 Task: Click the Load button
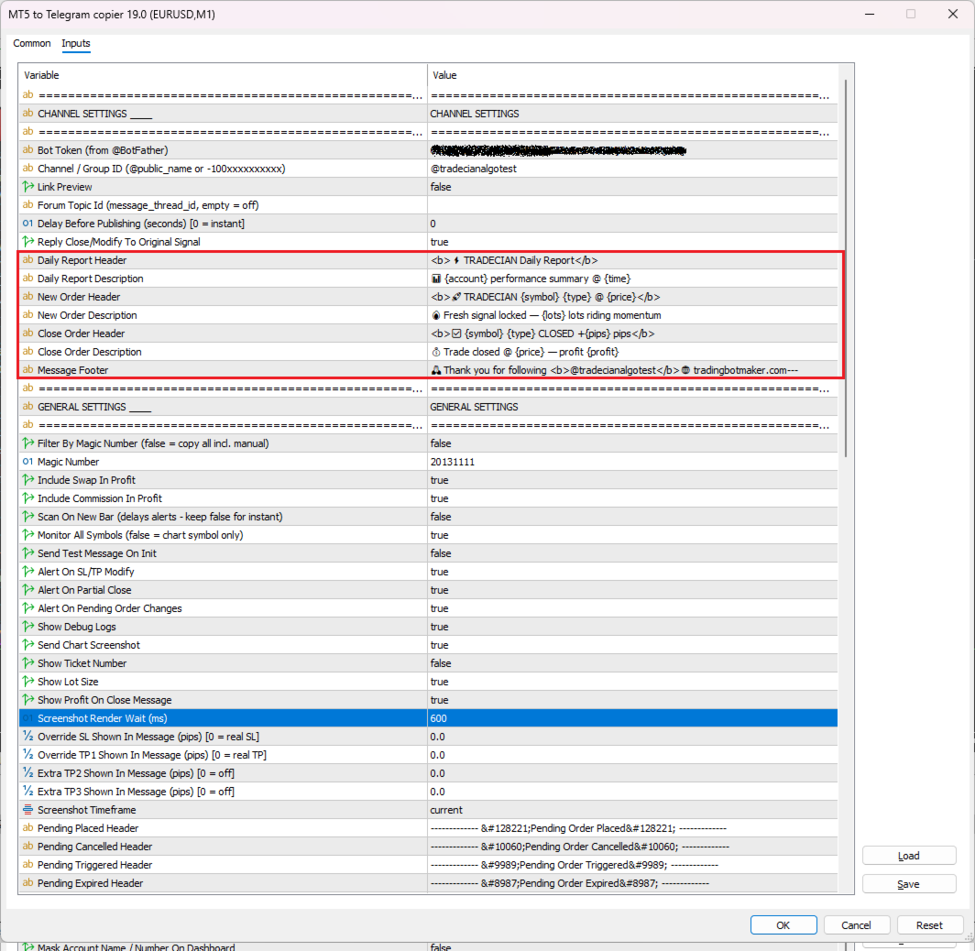pyautogui.click(x=908, y=856)
